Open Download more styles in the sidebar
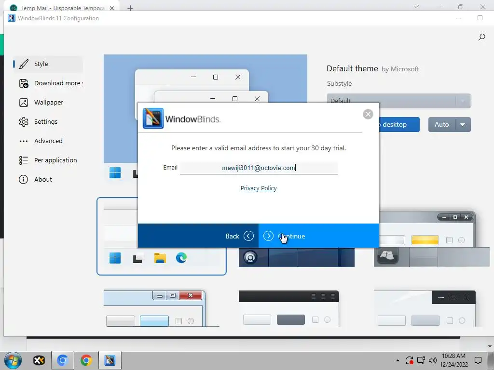This screenshot has width=494, height=370. tap(48, 83)
